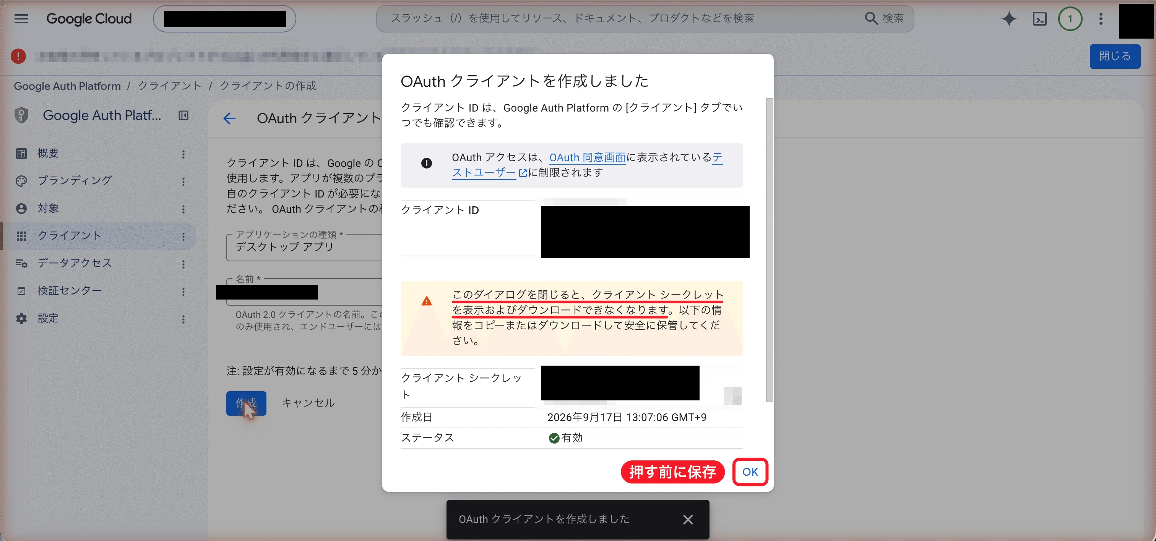The width and height of the screenshot is (1156, 541).
Task: Click the Google Cloud logo
Action: click(x=89, y=18)
